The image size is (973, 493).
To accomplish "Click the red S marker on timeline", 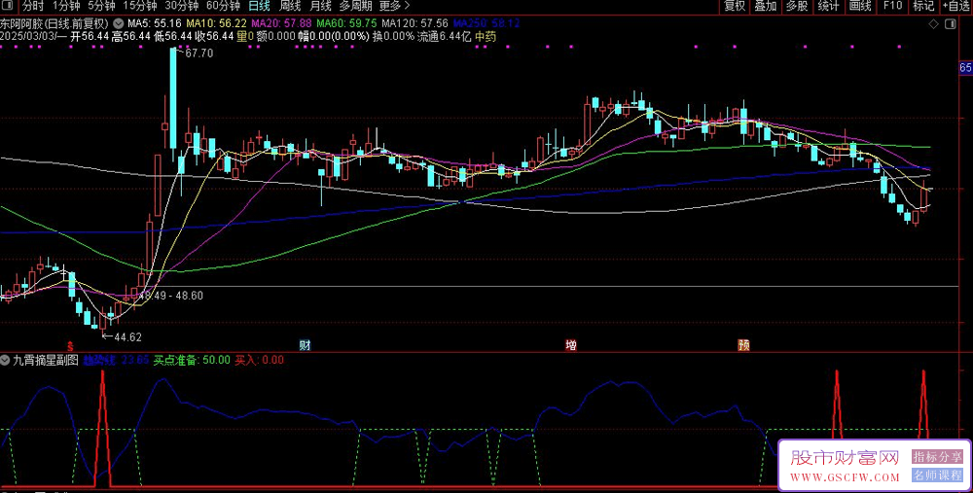I will tap(70, 345).
